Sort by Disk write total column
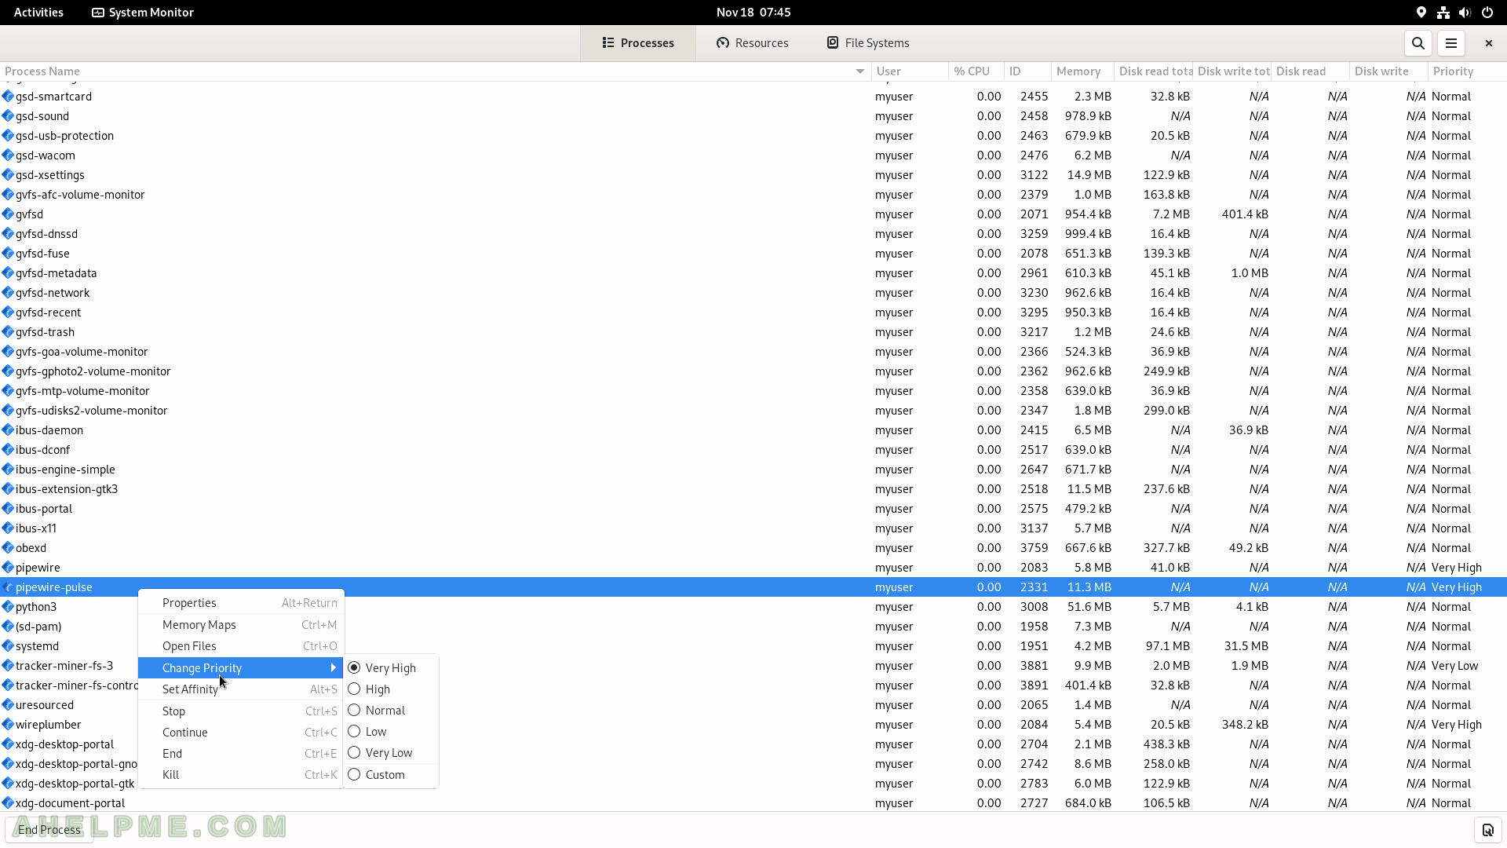Screen dimensions: 1507x848 point(1232,71)
